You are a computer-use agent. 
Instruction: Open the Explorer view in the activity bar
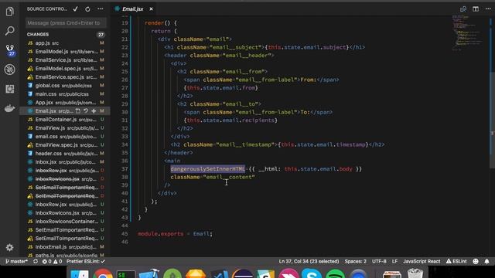tap(9, 12)
